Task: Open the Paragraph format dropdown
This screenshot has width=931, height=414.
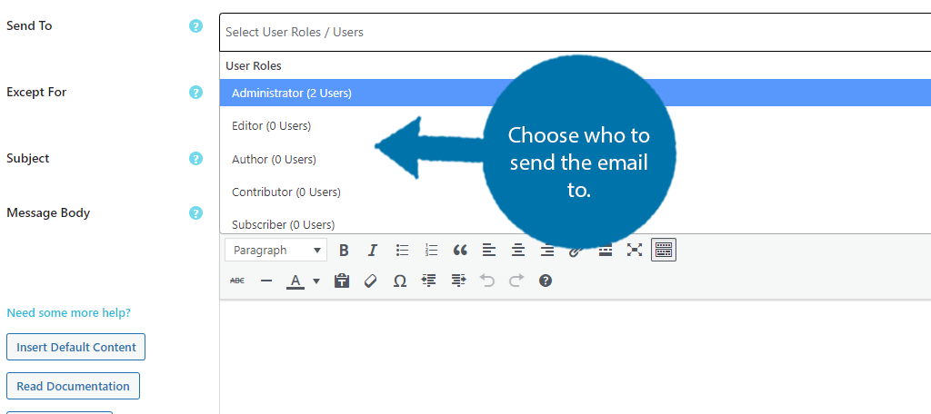Action: pyautogui.click(x=276, y=251)
